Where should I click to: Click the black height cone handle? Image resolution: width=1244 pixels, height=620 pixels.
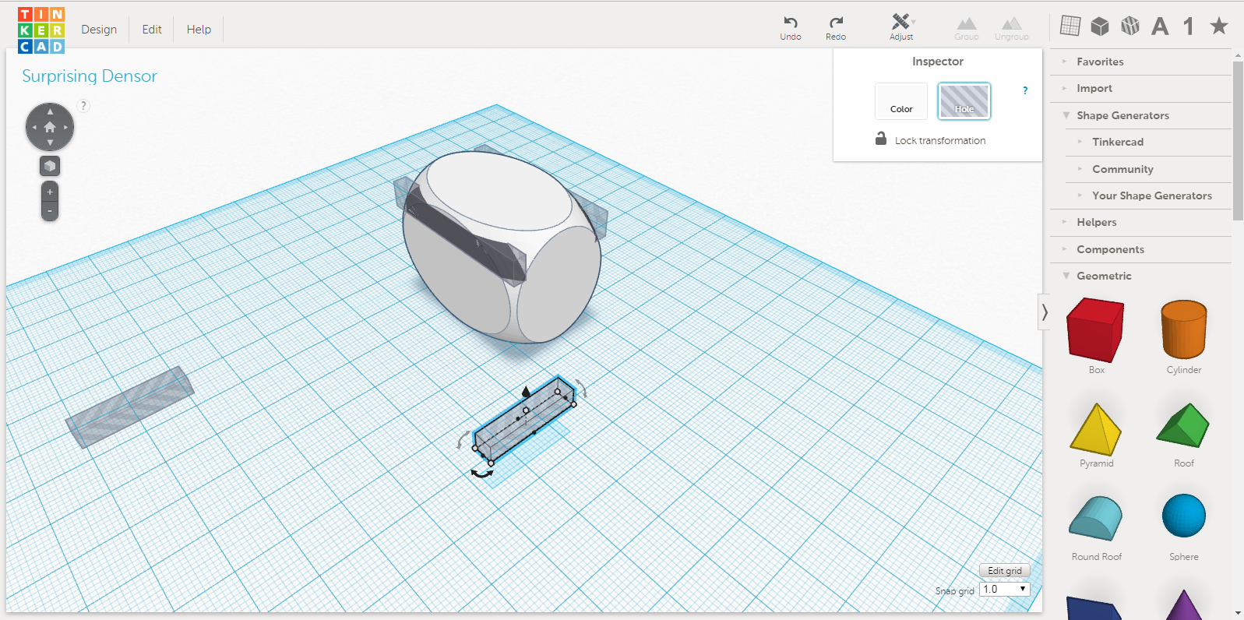pos(526,391)
